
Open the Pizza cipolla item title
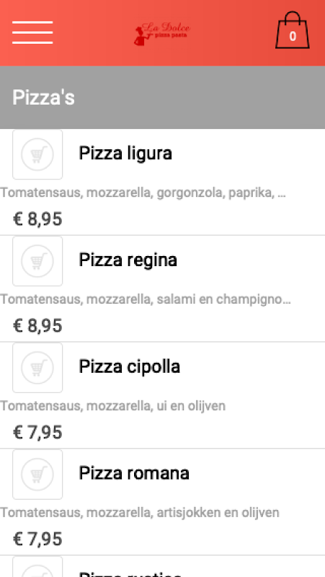pyautogui.click(x=130, y=366)
